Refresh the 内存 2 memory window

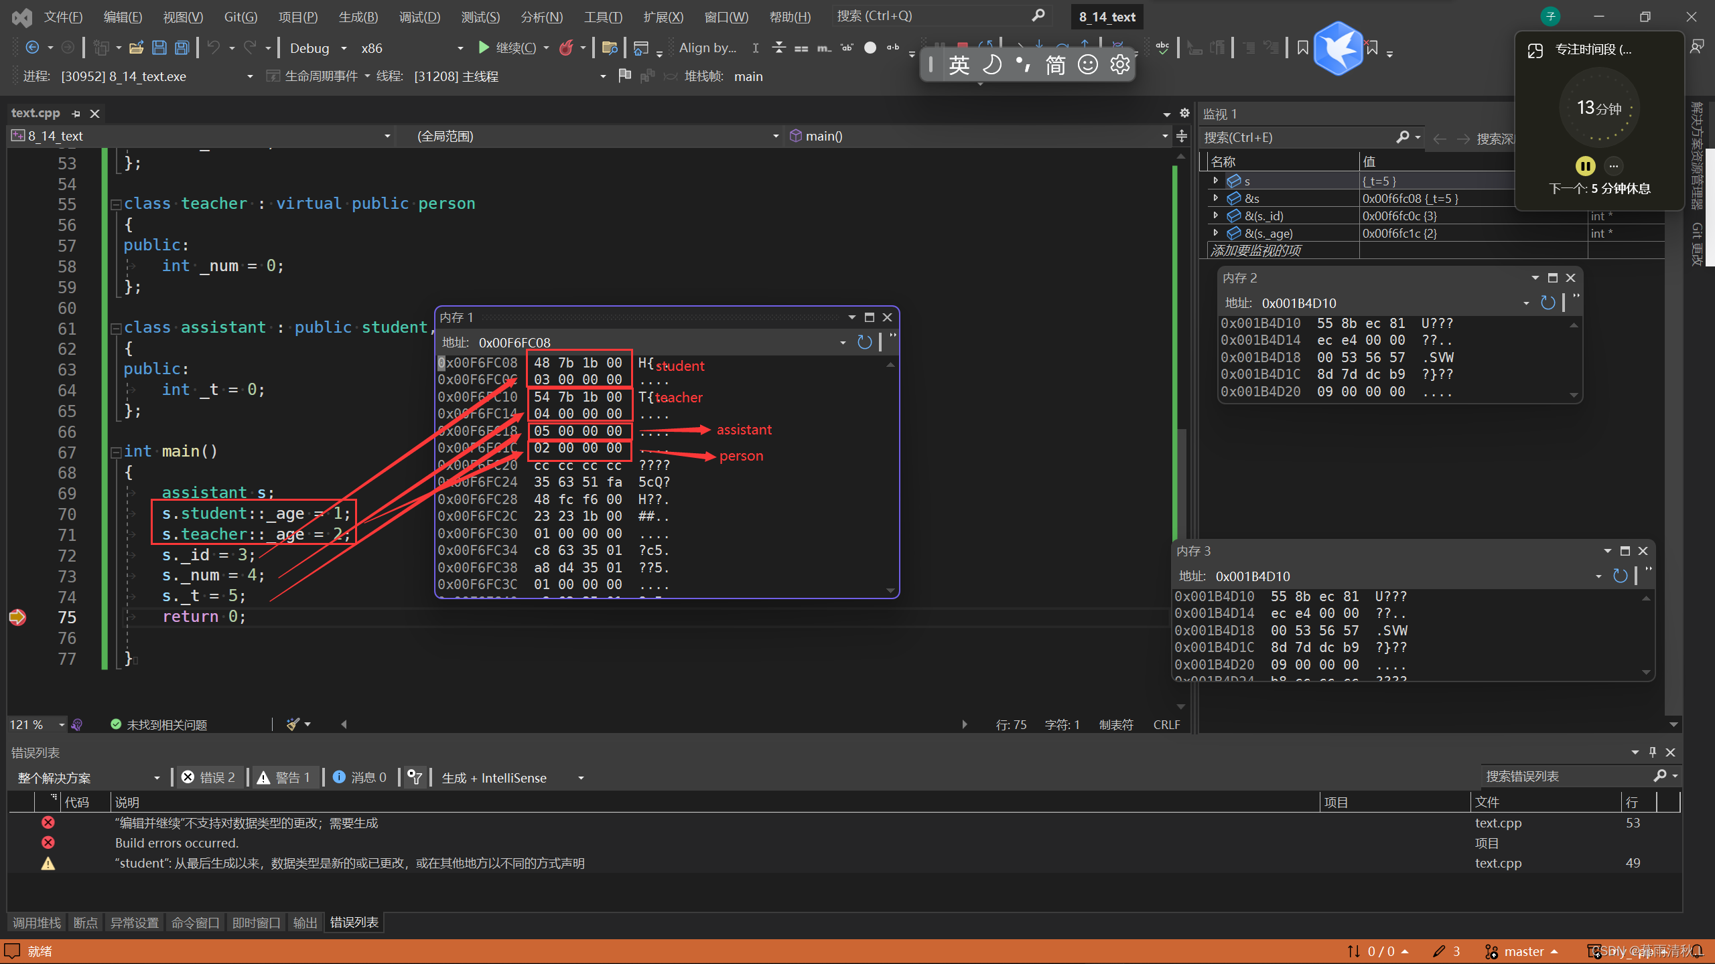[1548, 303]
